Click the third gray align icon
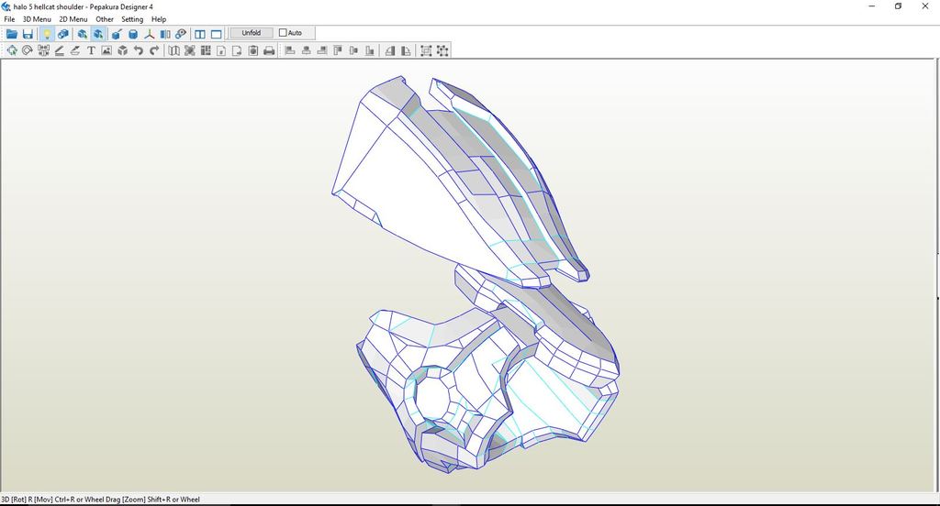Image resolution: width=940 pixels, height=506 pixels. coord(322,51)
